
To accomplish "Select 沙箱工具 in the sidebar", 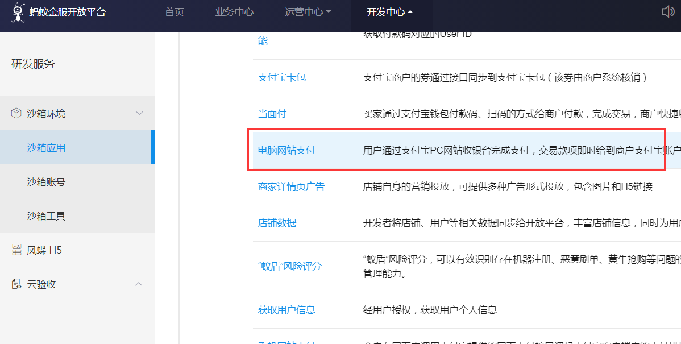I will coord(77,216).
